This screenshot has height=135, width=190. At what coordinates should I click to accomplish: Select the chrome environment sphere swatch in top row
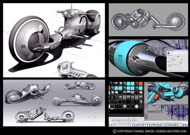click(116, 84)
